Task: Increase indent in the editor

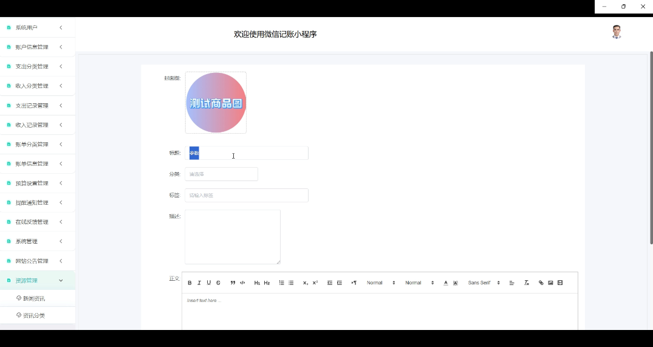Action: tap(340, 283)
